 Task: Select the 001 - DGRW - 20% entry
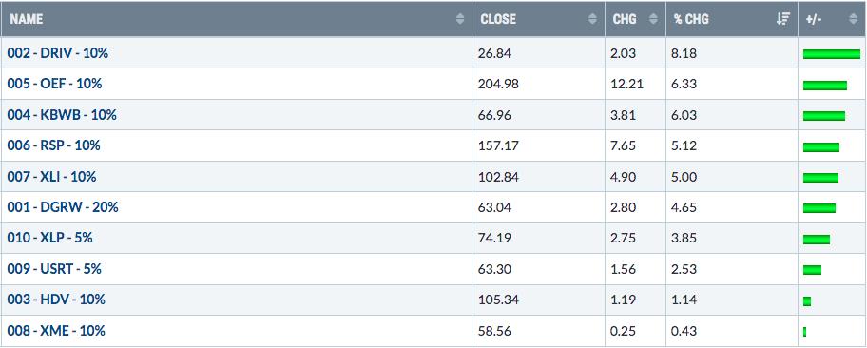tap(63, 207)
